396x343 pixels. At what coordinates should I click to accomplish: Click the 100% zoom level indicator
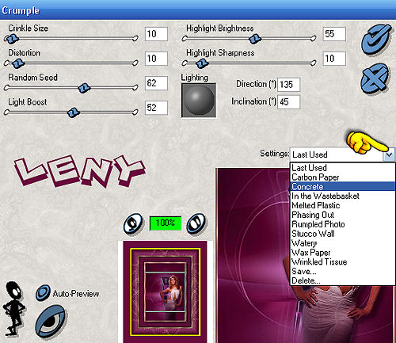166,223
